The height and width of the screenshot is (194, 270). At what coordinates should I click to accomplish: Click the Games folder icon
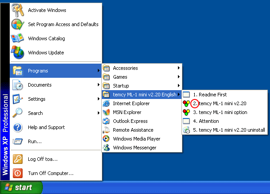(x=106, y=77)
